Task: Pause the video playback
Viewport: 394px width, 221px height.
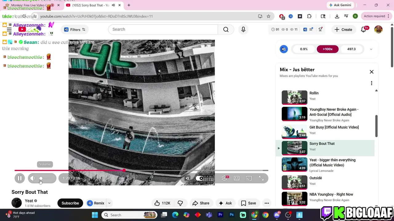Action: coord(19,178)
